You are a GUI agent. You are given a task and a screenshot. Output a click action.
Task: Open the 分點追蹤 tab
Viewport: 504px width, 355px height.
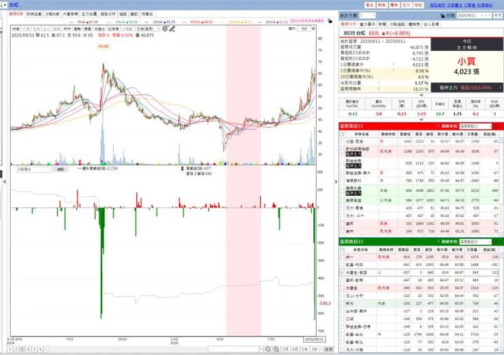point(397,24)
